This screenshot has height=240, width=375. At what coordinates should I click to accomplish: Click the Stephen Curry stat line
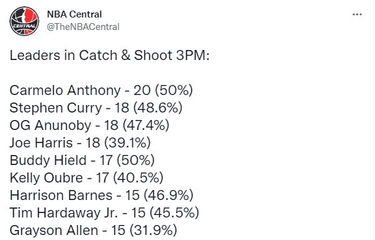[96, 108]
